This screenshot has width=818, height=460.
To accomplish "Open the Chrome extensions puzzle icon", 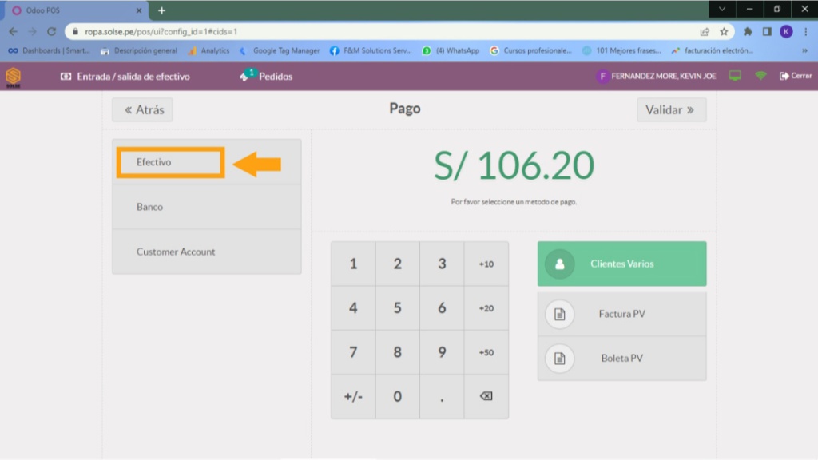I will tap(748, 32).
